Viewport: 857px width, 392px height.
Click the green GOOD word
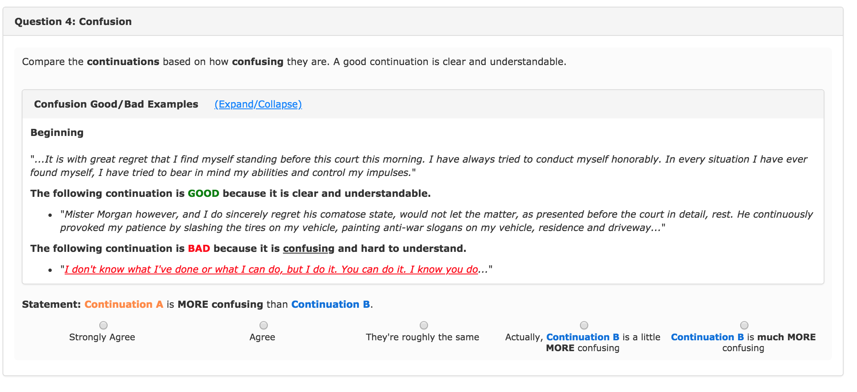click(204, 193)
